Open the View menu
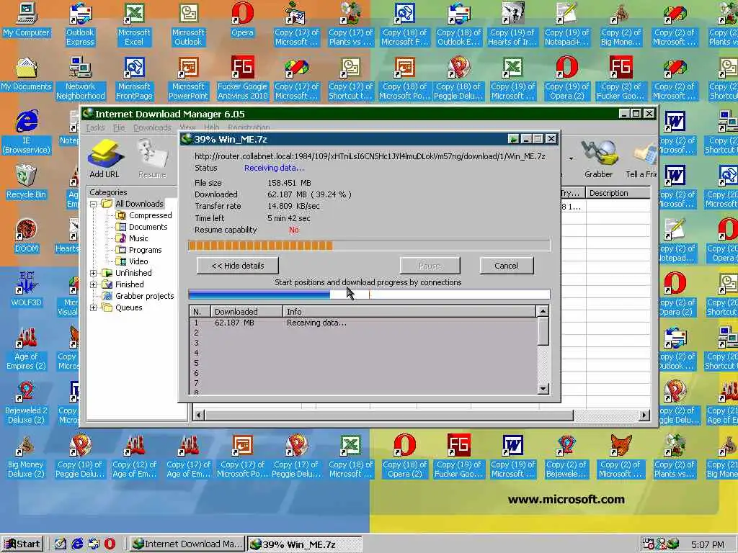 click(187, 127)
